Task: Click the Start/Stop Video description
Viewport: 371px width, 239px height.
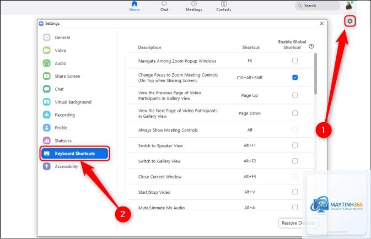Action: (x=154, y=192)
